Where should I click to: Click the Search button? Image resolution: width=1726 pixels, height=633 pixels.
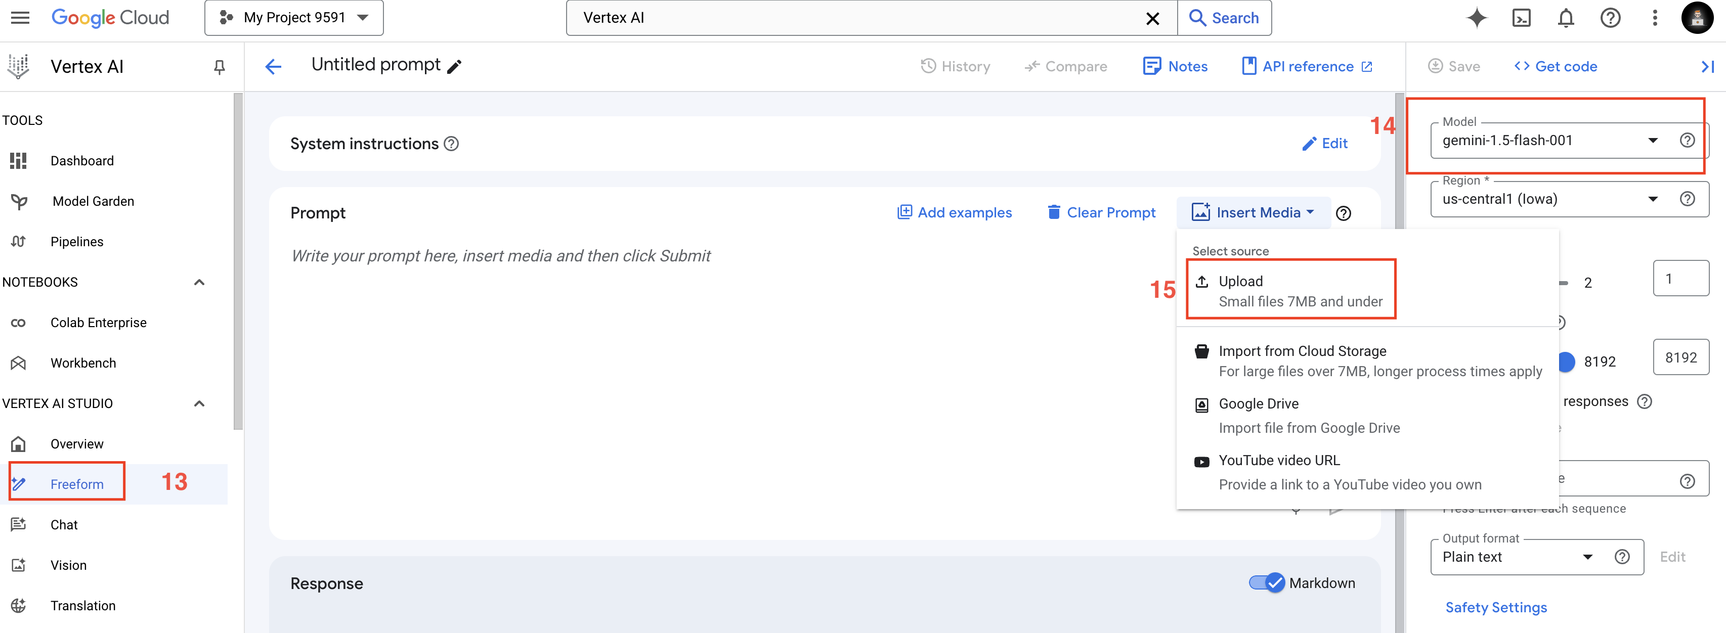click(1224, 18)
